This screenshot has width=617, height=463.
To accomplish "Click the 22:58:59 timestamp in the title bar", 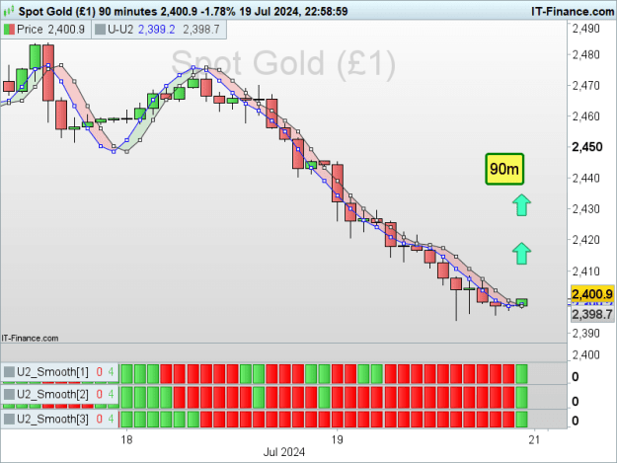I will [x=326, y=12].
